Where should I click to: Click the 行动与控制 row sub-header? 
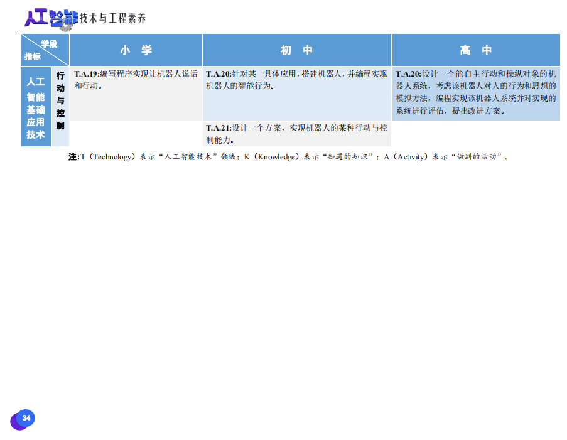60,100
